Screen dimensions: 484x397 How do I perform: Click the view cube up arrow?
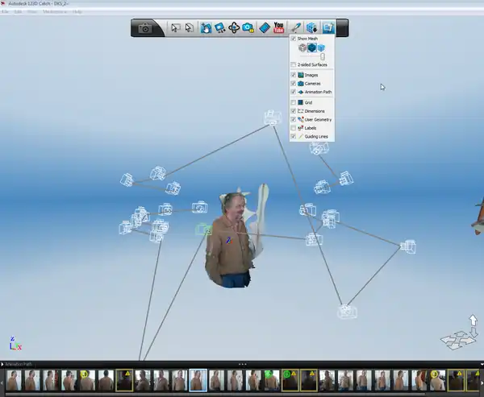tap(473, 320)
